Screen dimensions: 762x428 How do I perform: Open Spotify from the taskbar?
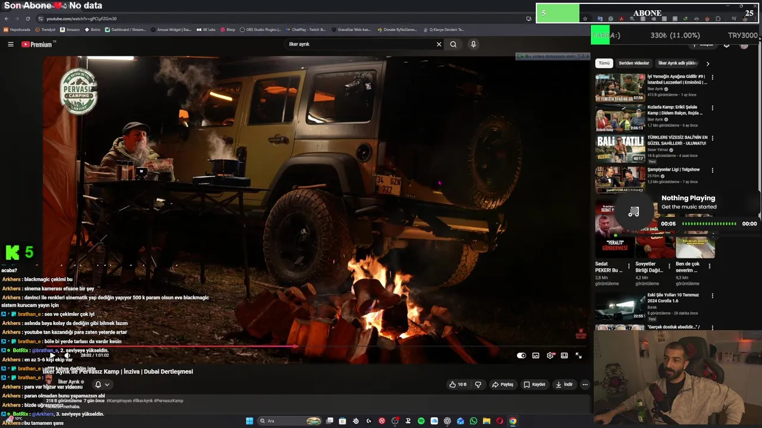pyautogui.click(x=421, y=421)
